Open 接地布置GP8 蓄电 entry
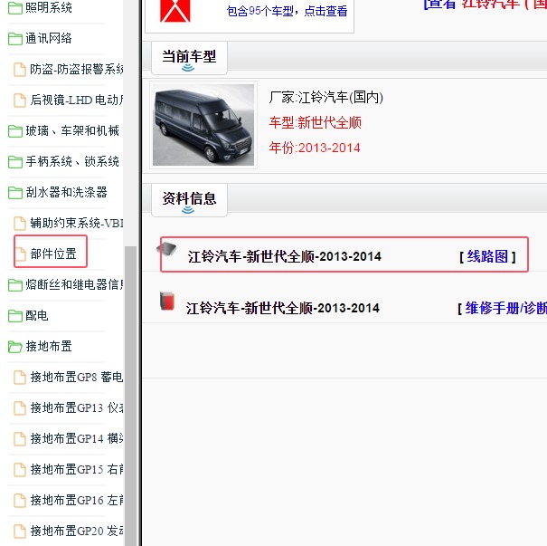547x546 pixels. pos(76,377)
